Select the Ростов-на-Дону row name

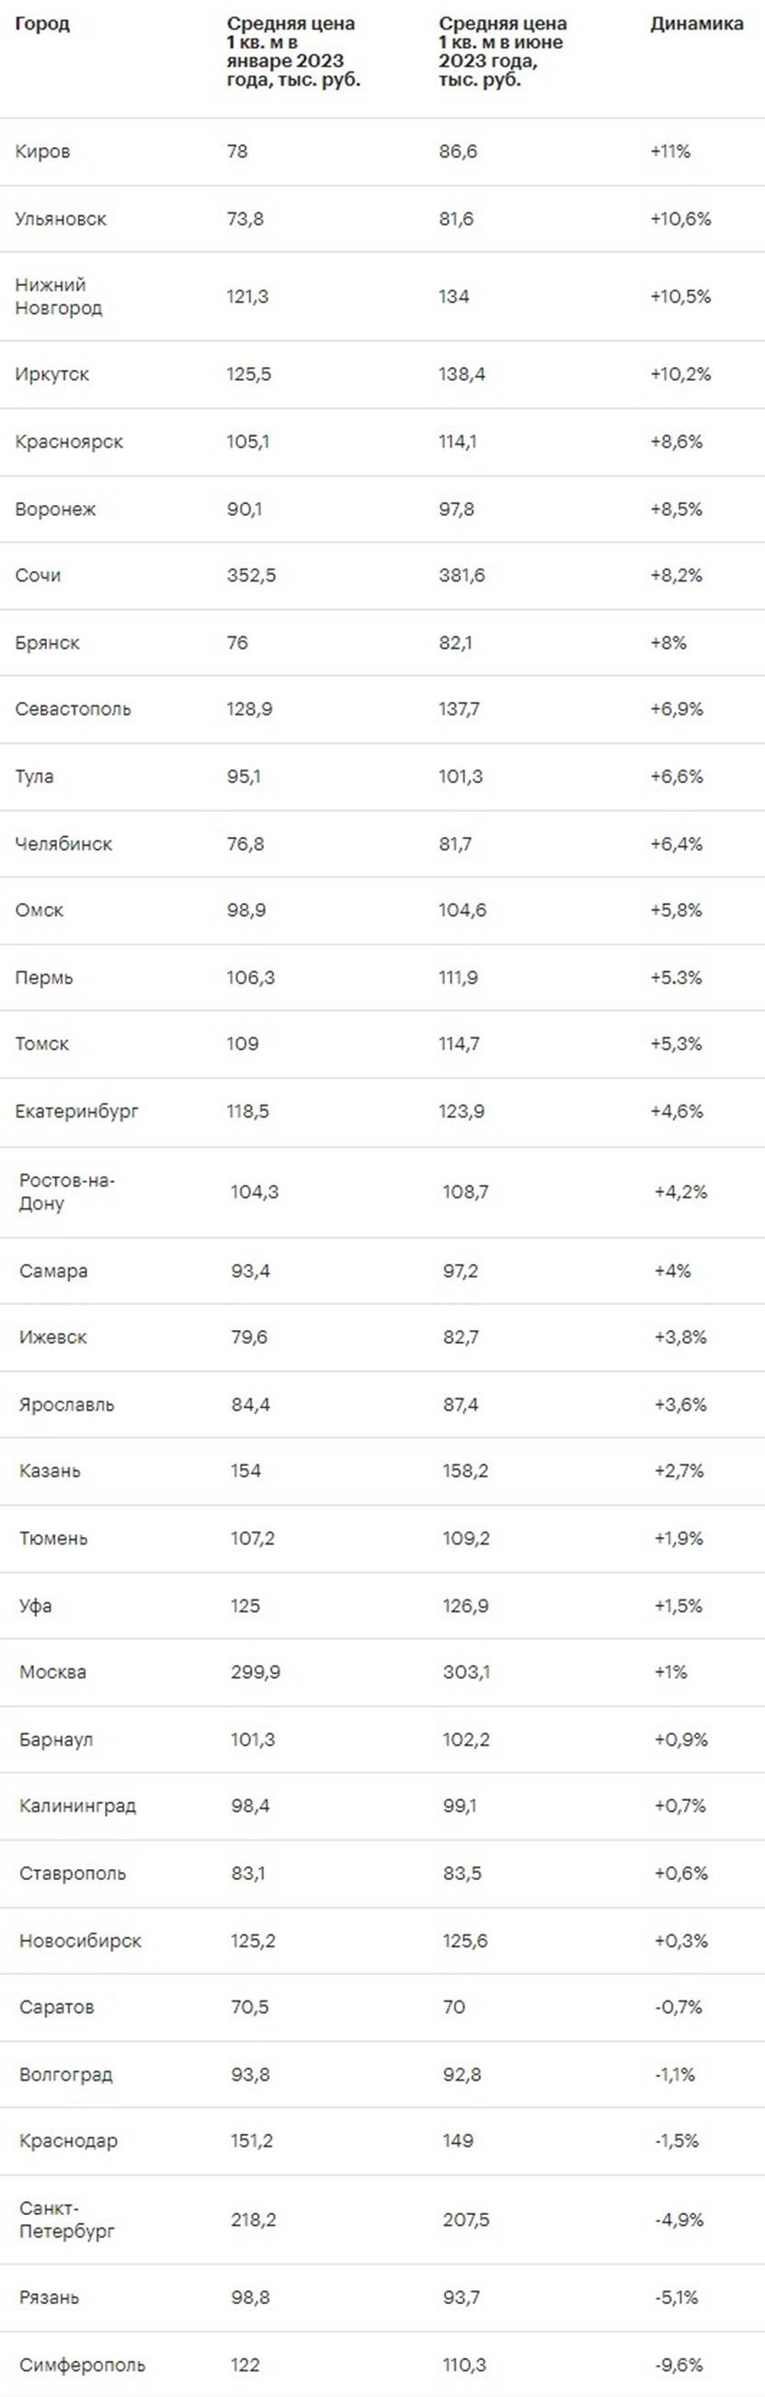pos(67,1191)
